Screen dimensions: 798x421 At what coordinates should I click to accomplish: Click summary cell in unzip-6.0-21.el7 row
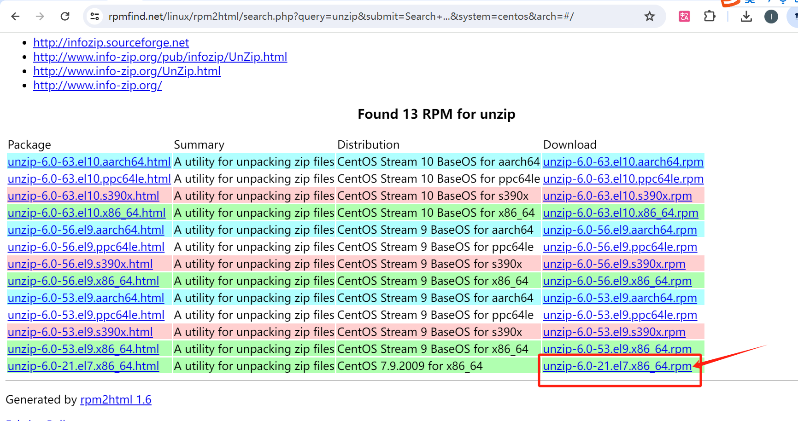[x=254, y=366]
